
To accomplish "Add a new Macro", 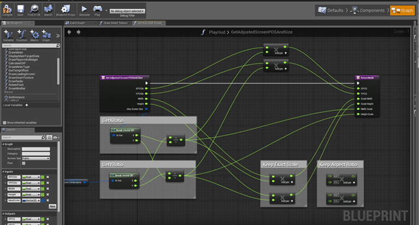I will (34, 35).
